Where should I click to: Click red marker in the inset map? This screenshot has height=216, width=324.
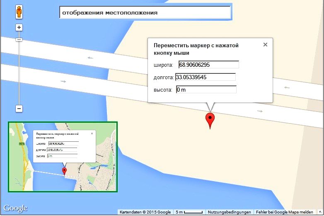tap(64, 172)
